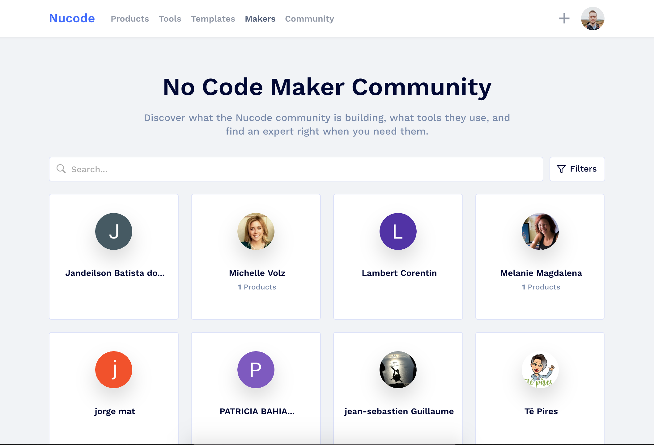
Task: View Michelle Volz's 1 Products link
Action: 257,287
